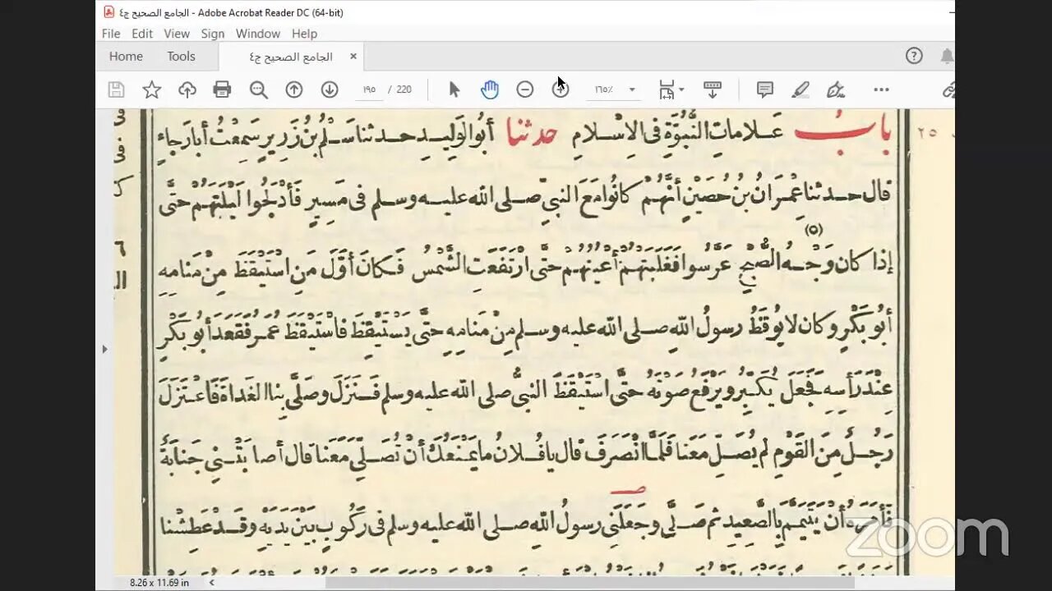The image size is (1052, 591).
Task: Open the sign document pen tool
Action: point(836,89)
